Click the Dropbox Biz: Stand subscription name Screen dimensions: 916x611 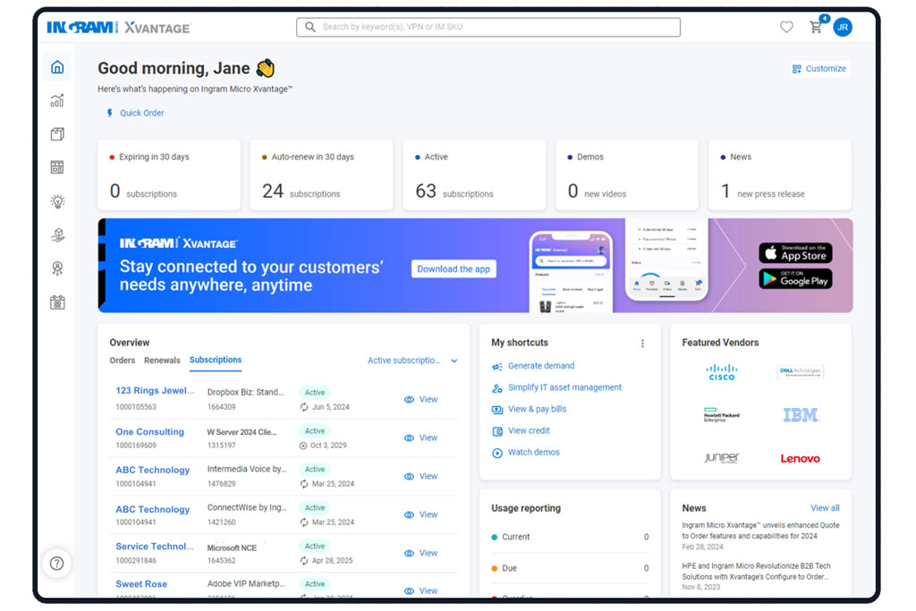coord(245,392)
